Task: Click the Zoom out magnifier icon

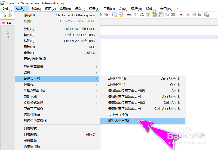Action: [106, 15]
